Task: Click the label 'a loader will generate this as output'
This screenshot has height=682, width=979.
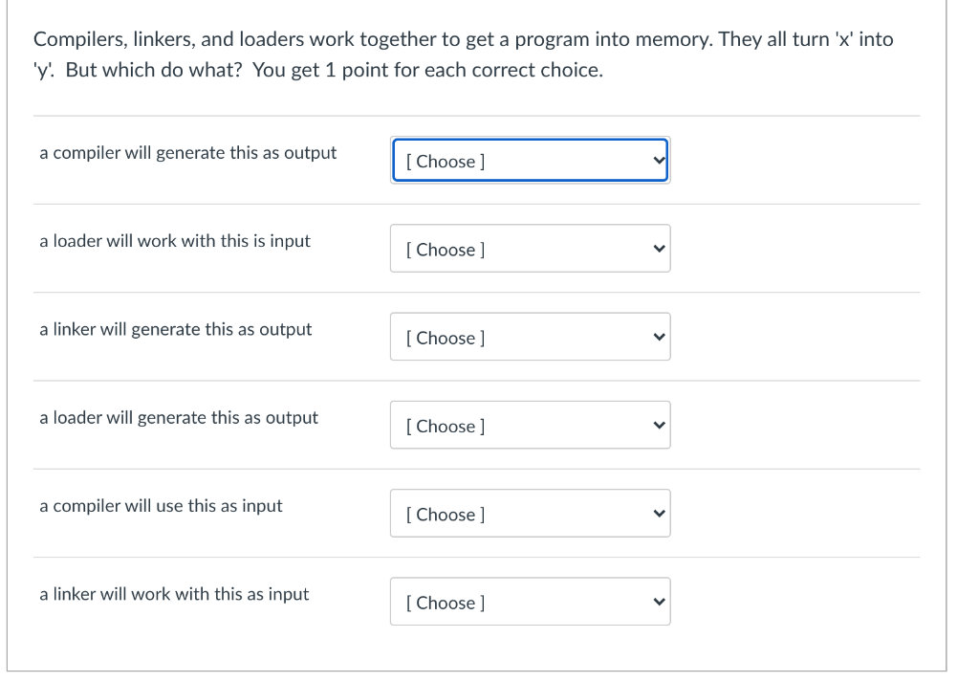Action: tap(179, 417)
